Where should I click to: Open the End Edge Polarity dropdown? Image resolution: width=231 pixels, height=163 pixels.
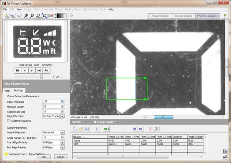coord(63,148)
